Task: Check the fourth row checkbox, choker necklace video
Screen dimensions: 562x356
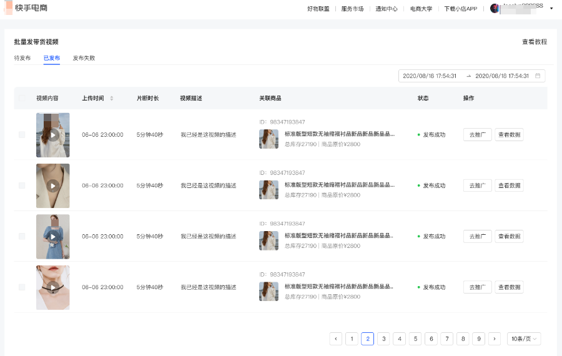Action: click(x=22, y=287)
